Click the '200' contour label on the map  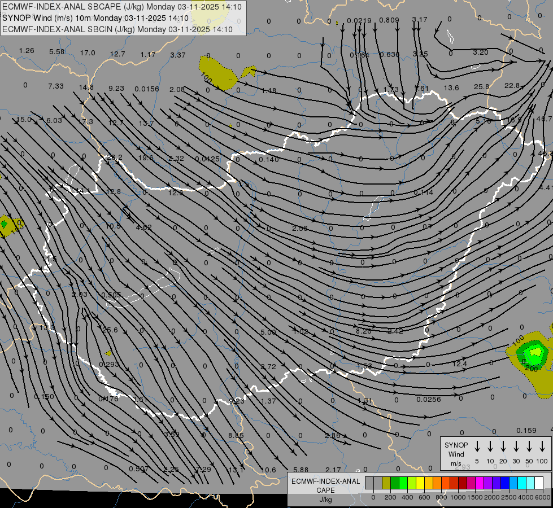[532, 369]
